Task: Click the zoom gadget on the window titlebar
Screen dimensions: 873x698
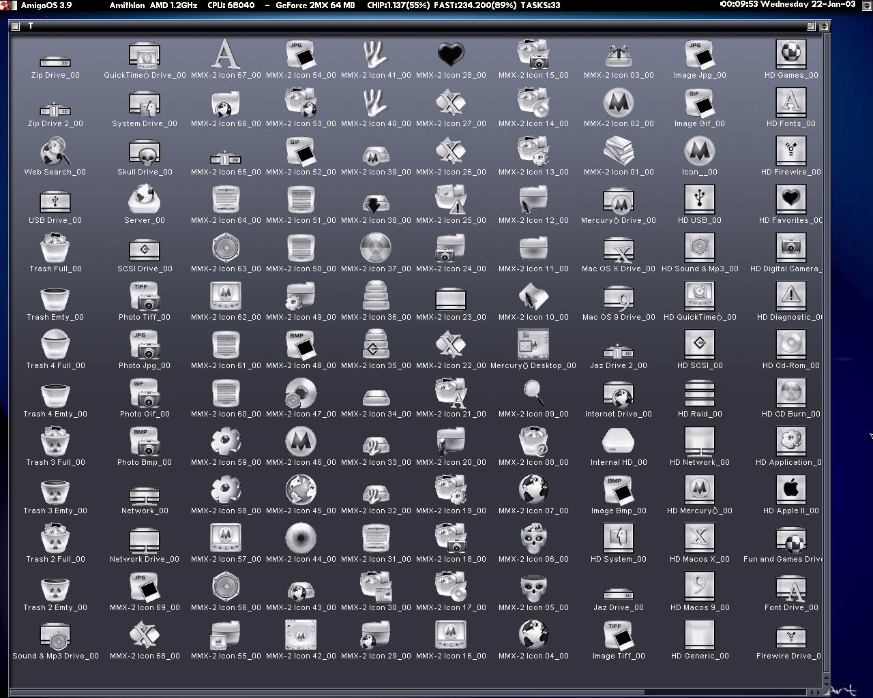Action: (811, 25)
